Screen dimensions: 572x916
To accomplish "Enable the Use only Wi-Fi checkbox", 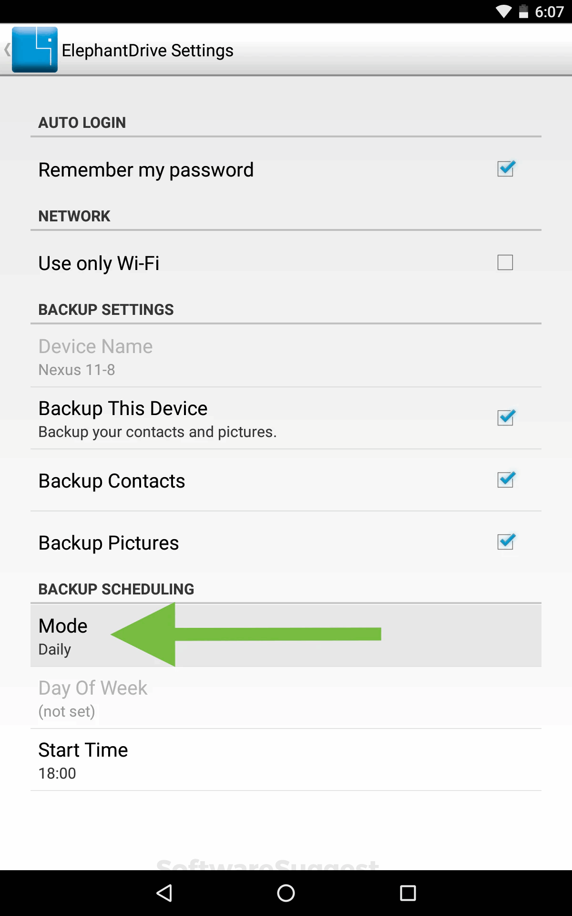I will (x=505, y=262).
